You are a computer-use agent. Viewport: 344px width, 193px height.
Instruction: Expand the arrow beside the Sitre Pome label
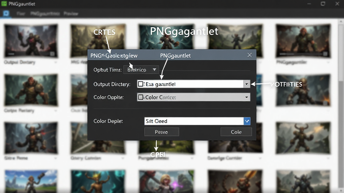[55, 158]
